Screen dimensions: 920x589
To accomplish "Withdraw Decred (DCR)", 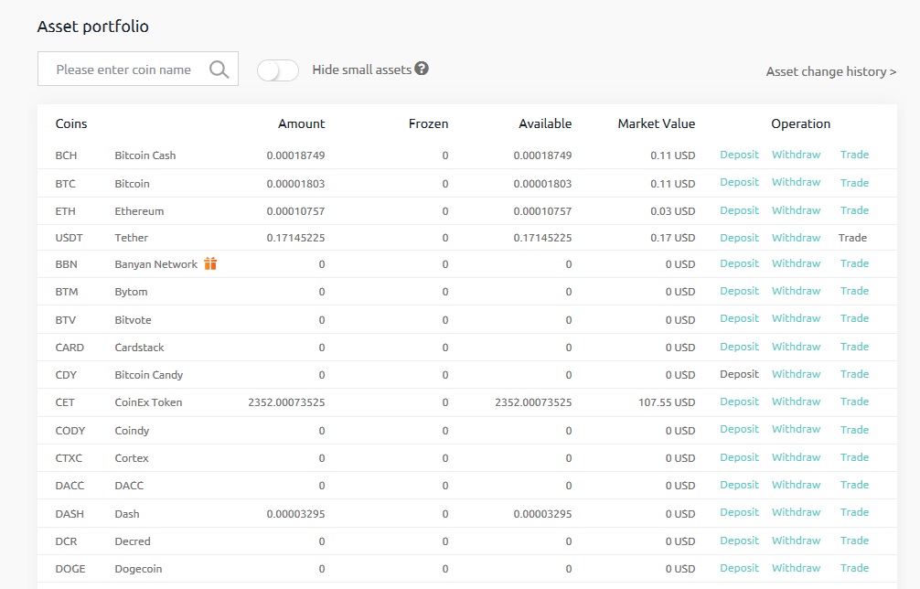I will pyautogui.click(x=797, y=541).
